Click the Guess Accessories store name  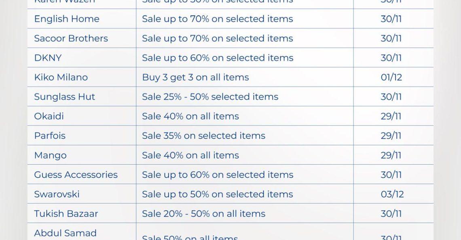[x=76, y=175]
